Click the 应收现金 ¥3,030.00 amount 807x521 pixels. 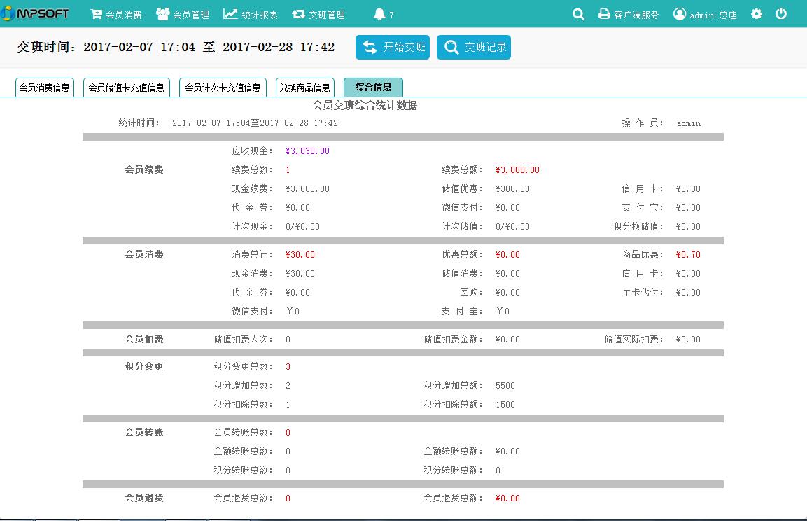click(x=307, y=151)
